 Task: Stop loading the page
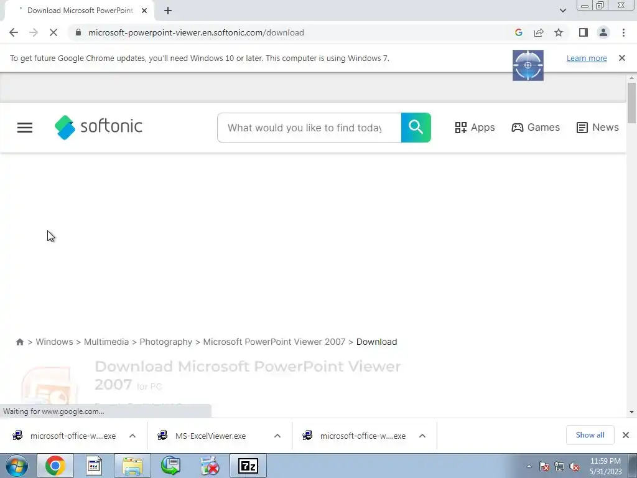pos(53,32)
